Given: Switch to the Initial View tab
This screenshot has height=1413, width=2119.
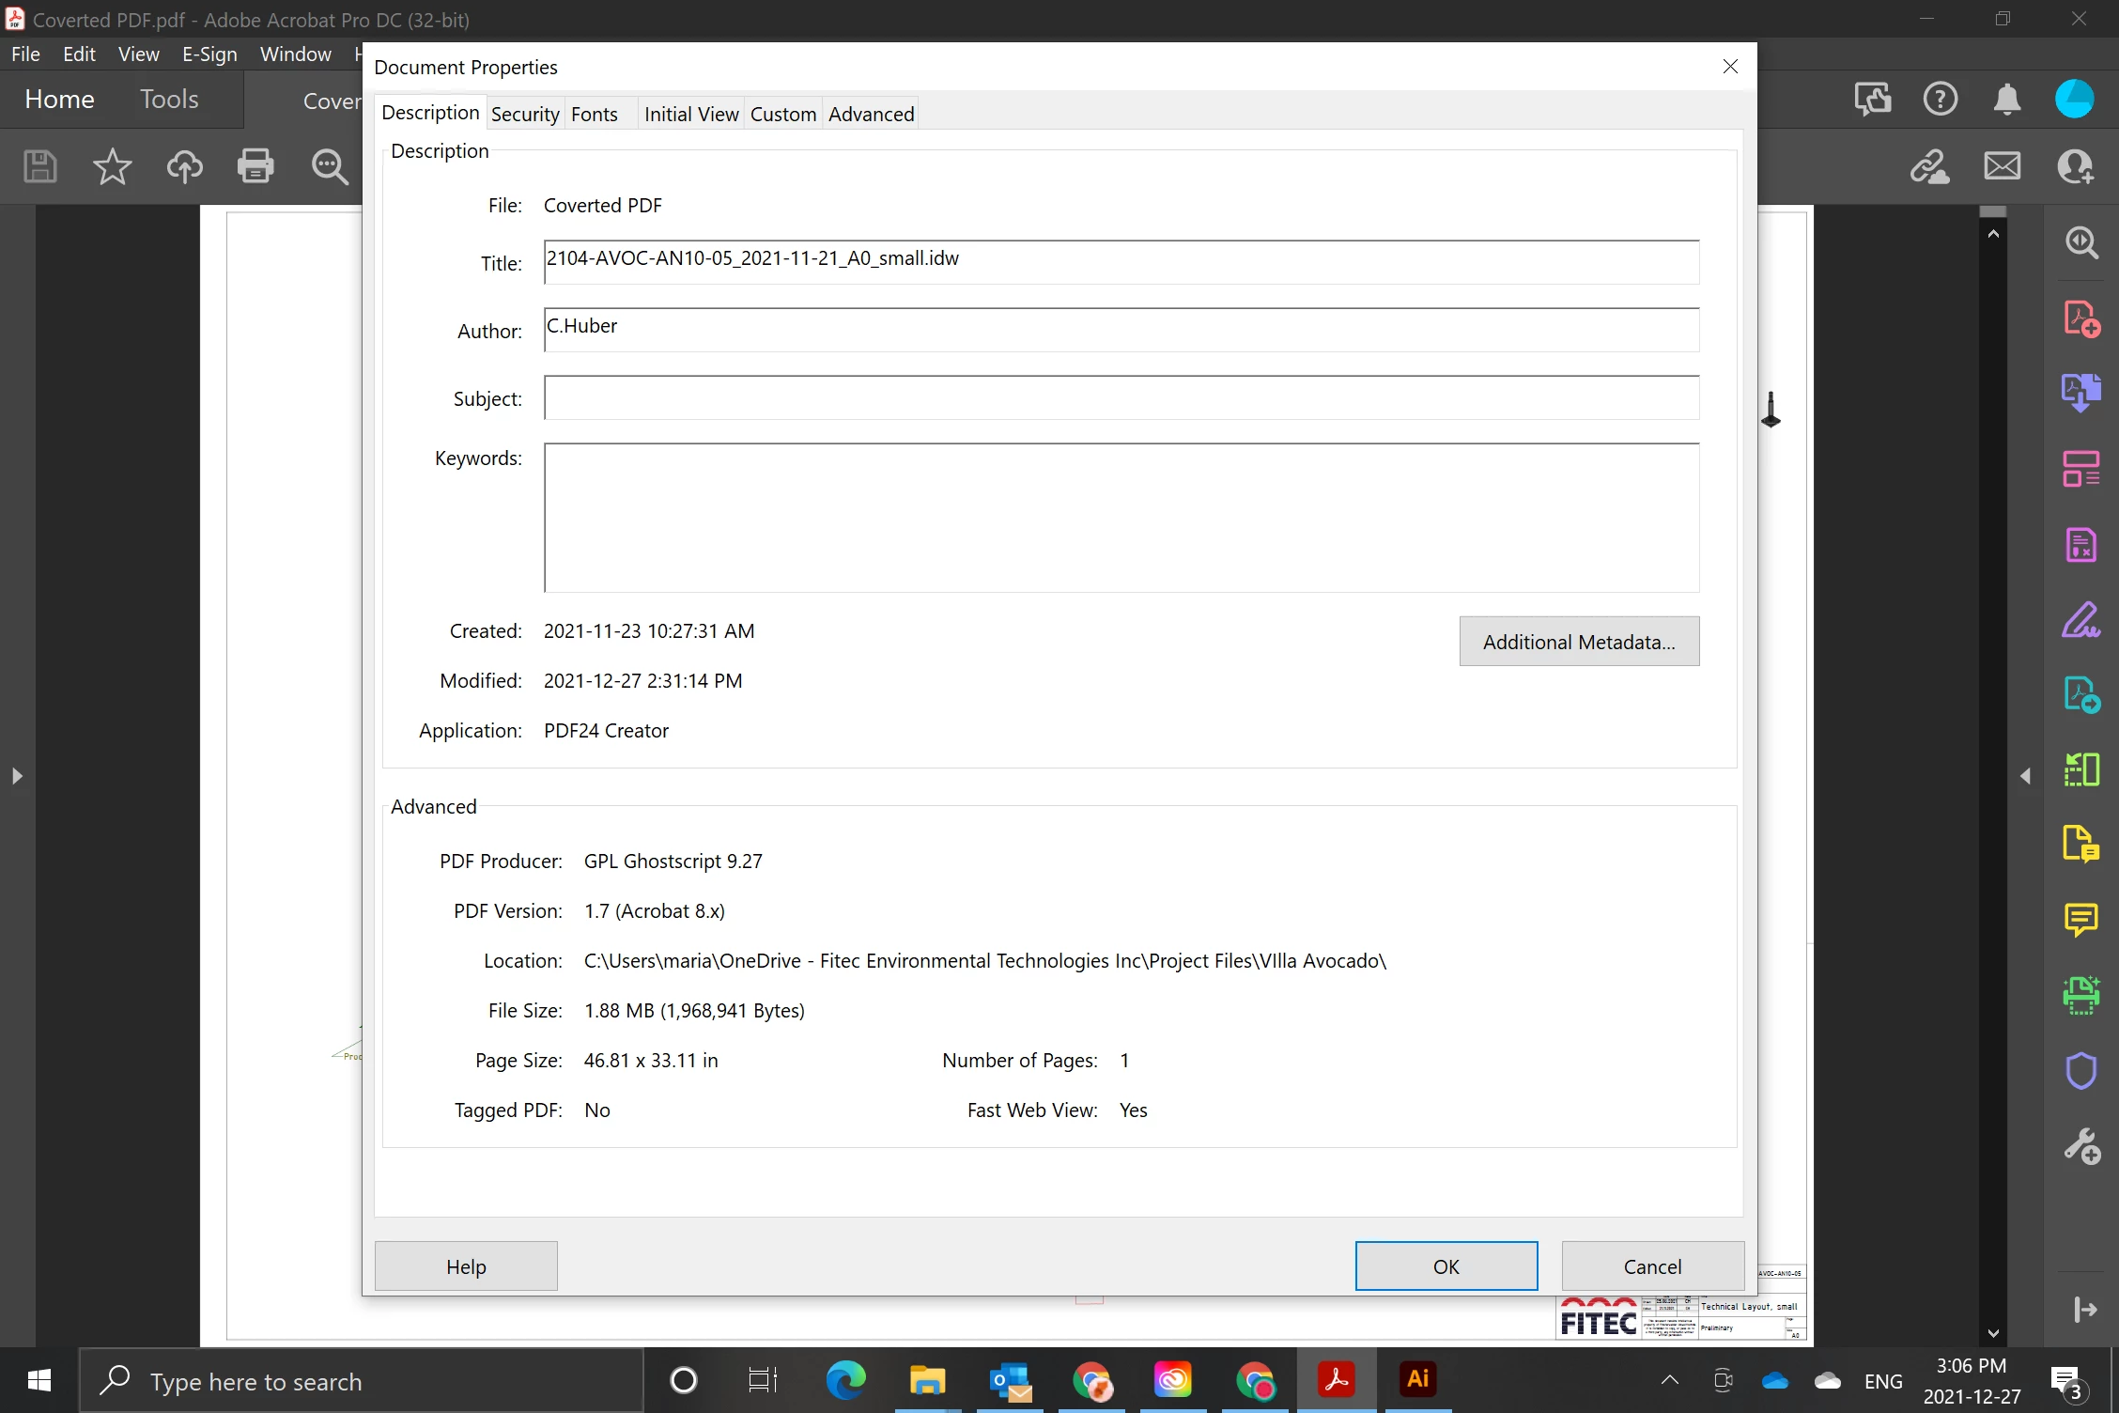Looking at the screenshot, I should pyautogui.click(x=690, y=114).
